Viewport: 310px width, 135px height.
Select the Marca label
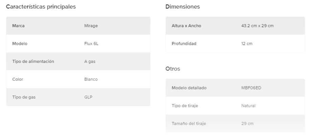pyautogui.click(x=18, y=26)
